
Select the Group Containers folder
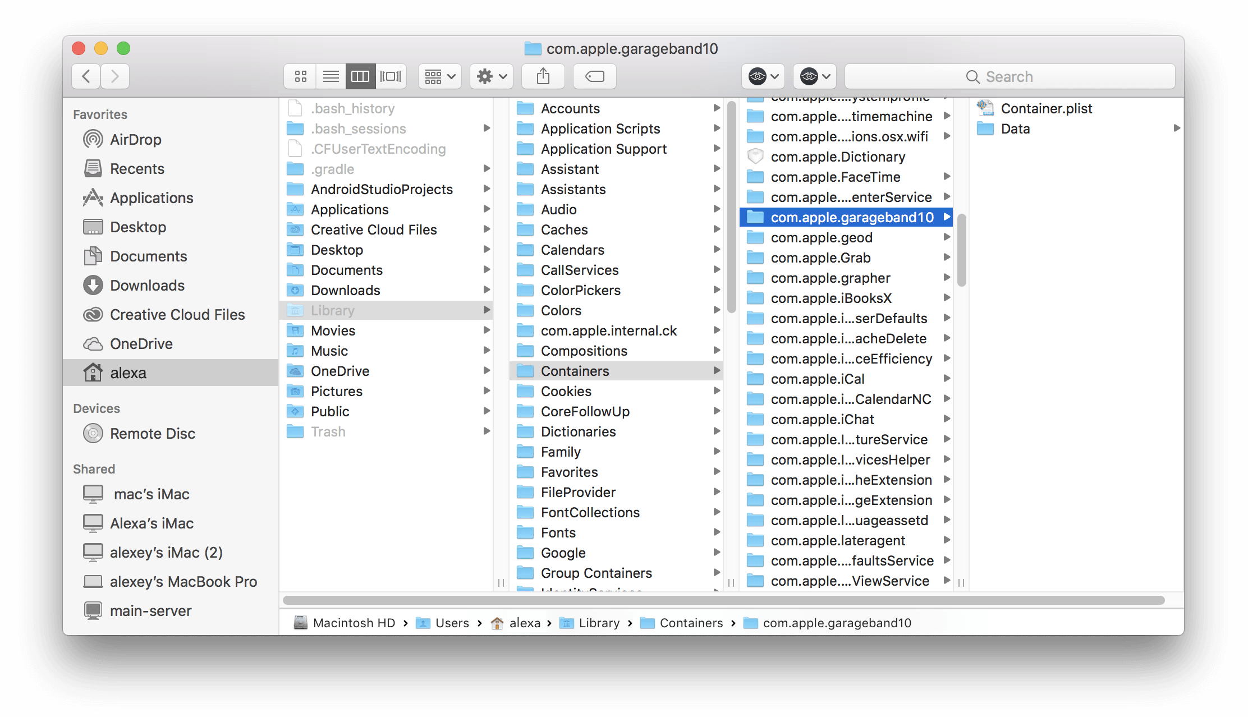pyautogui.click(x=616, y=573)
